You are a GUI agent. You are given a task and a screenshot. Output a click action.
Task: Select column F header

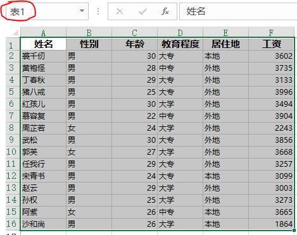click(271, 33)
